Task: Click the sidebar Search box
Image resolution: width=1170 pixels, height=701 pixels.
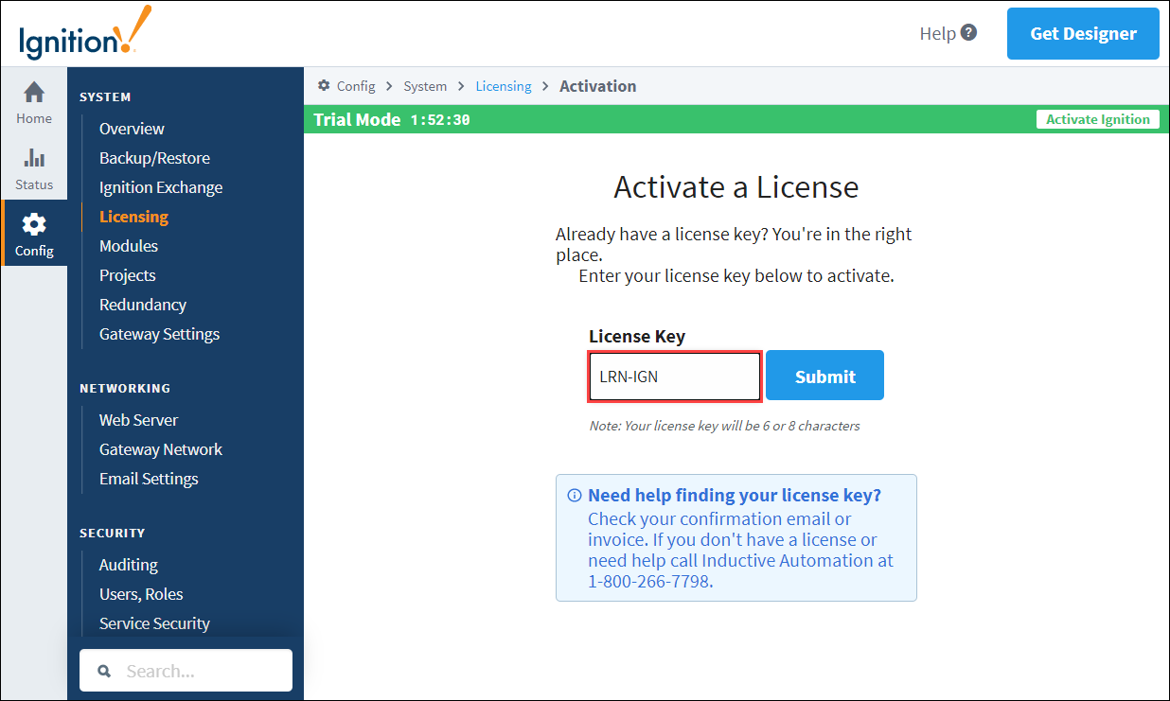Action: [186, 671]
